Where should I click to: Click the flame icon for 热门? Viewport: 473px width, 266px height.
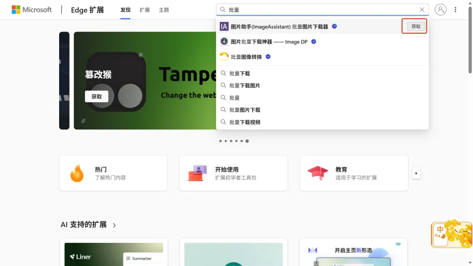[77, 173]
